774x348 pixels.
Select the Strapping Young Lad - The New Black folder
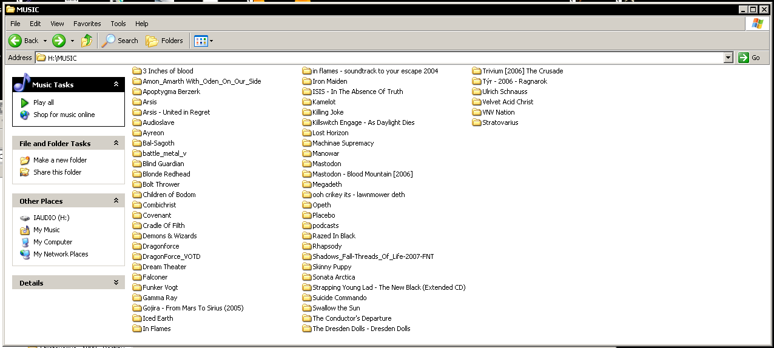tap(384, 287)
